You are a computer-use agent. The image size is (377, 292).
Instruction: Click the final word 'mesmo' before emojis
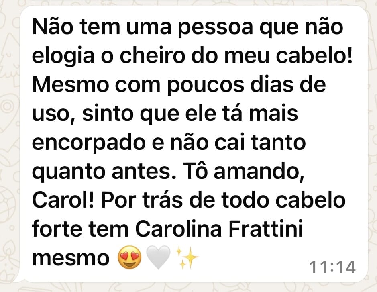(71, 259)
